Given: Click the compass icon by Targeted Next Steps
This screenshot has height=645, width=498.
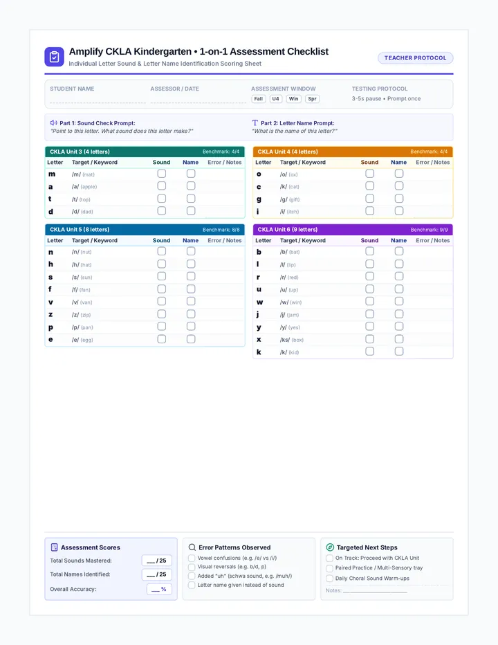Looking at the screenshot, I should click(330, 547).
